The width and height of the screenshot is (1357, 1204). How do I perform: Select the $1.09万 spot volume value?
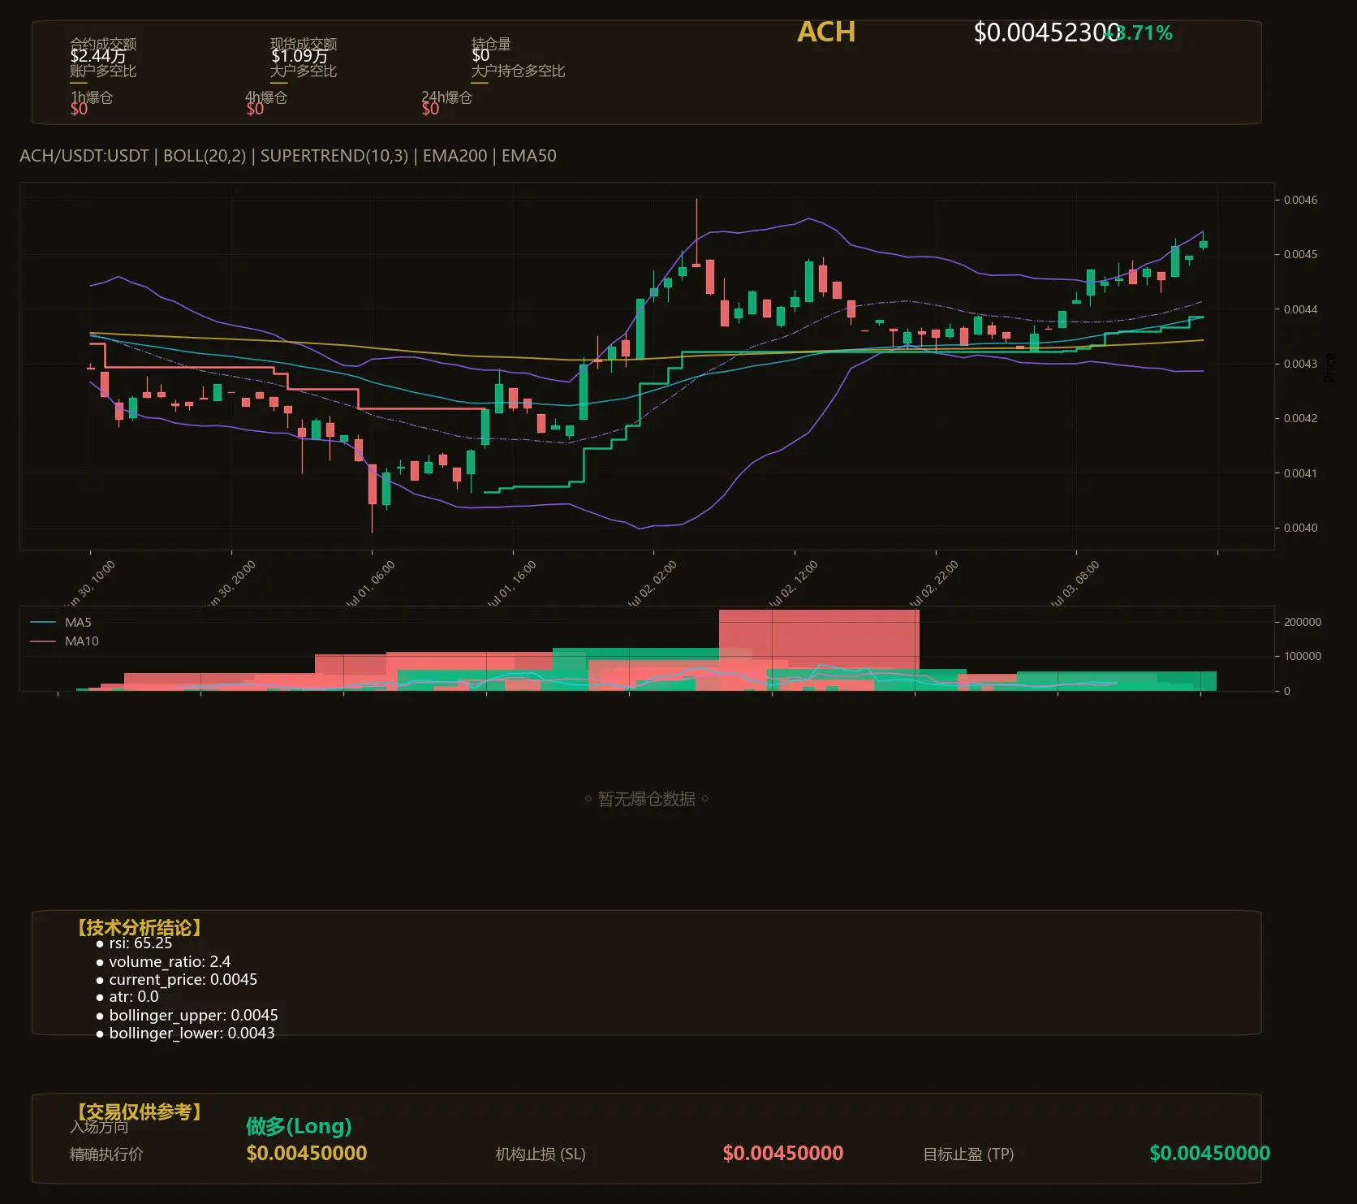tap(299, 56)
